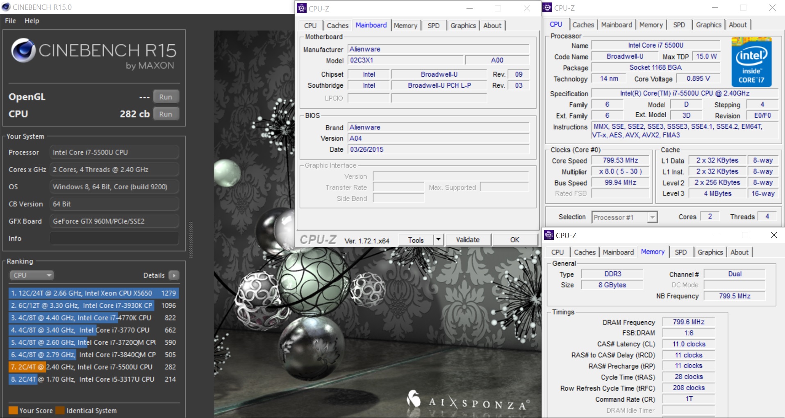The height and width of the screenshot is (418, 785).
Task: Select ranking row Intel Core i7-3840QM
Action: point(93,354)
